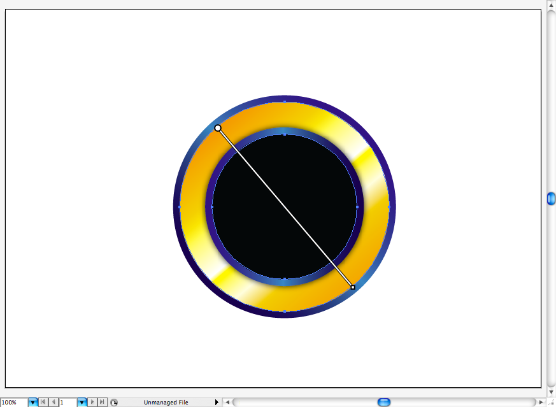Image resolution: width=556 pixels, height=407 pixels.
Task: Click the 100% zoom input field
Action: [x=14, y=403]
